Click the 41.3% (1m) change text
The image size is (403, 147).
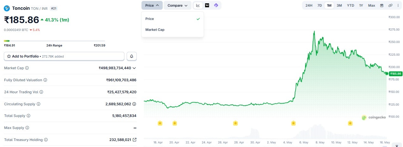coord(57,20)
